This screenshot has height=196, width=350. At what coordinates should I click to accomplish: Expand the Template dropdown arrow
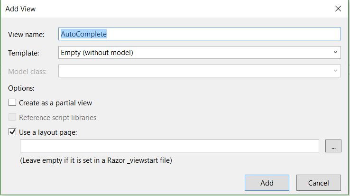[335, 52]
